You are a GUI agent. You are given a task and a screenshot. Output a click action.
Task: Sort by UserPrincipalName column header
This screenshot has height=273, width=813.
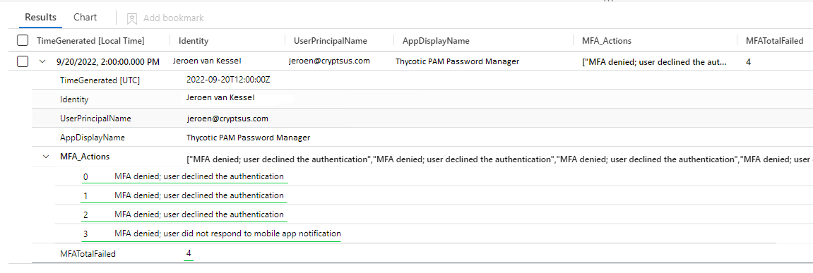[x=331, y=40]
